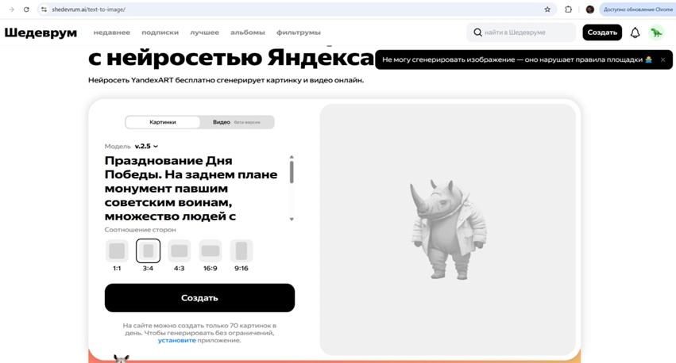Click the Chrome profile avatar in the toolbar
The image size is (676, 363).
[590, 10]
